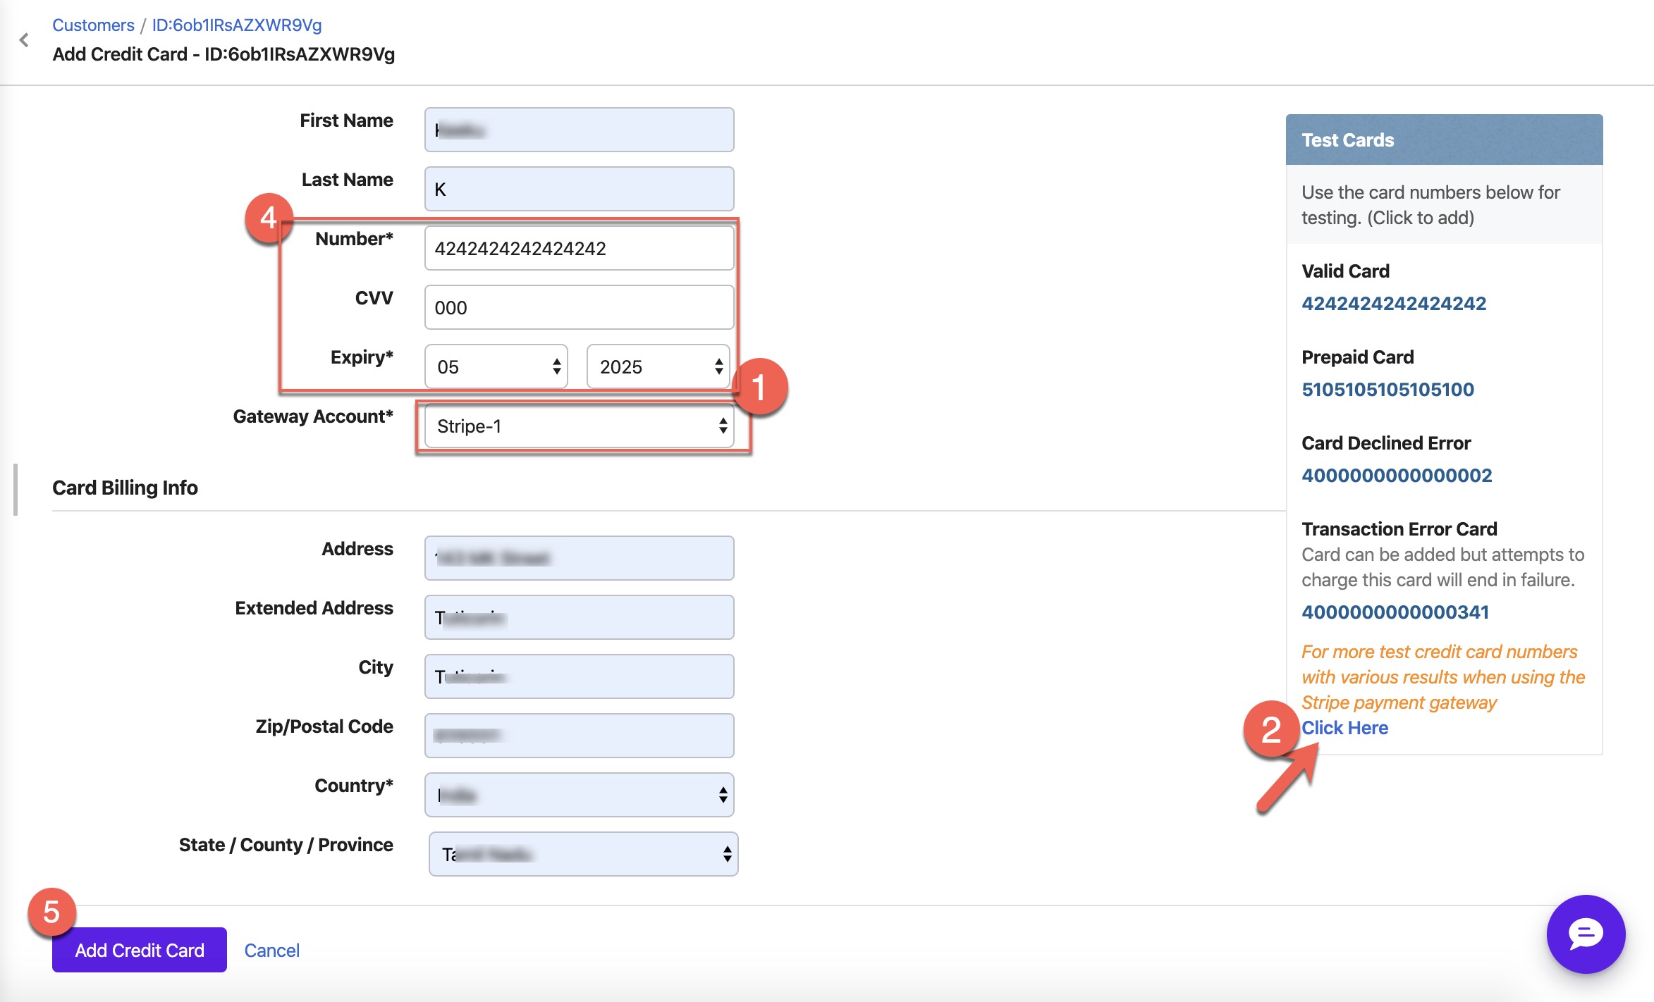Click into the CVV field
The width and height of the screenshot is (1654, 1002).
pos(580,307)
